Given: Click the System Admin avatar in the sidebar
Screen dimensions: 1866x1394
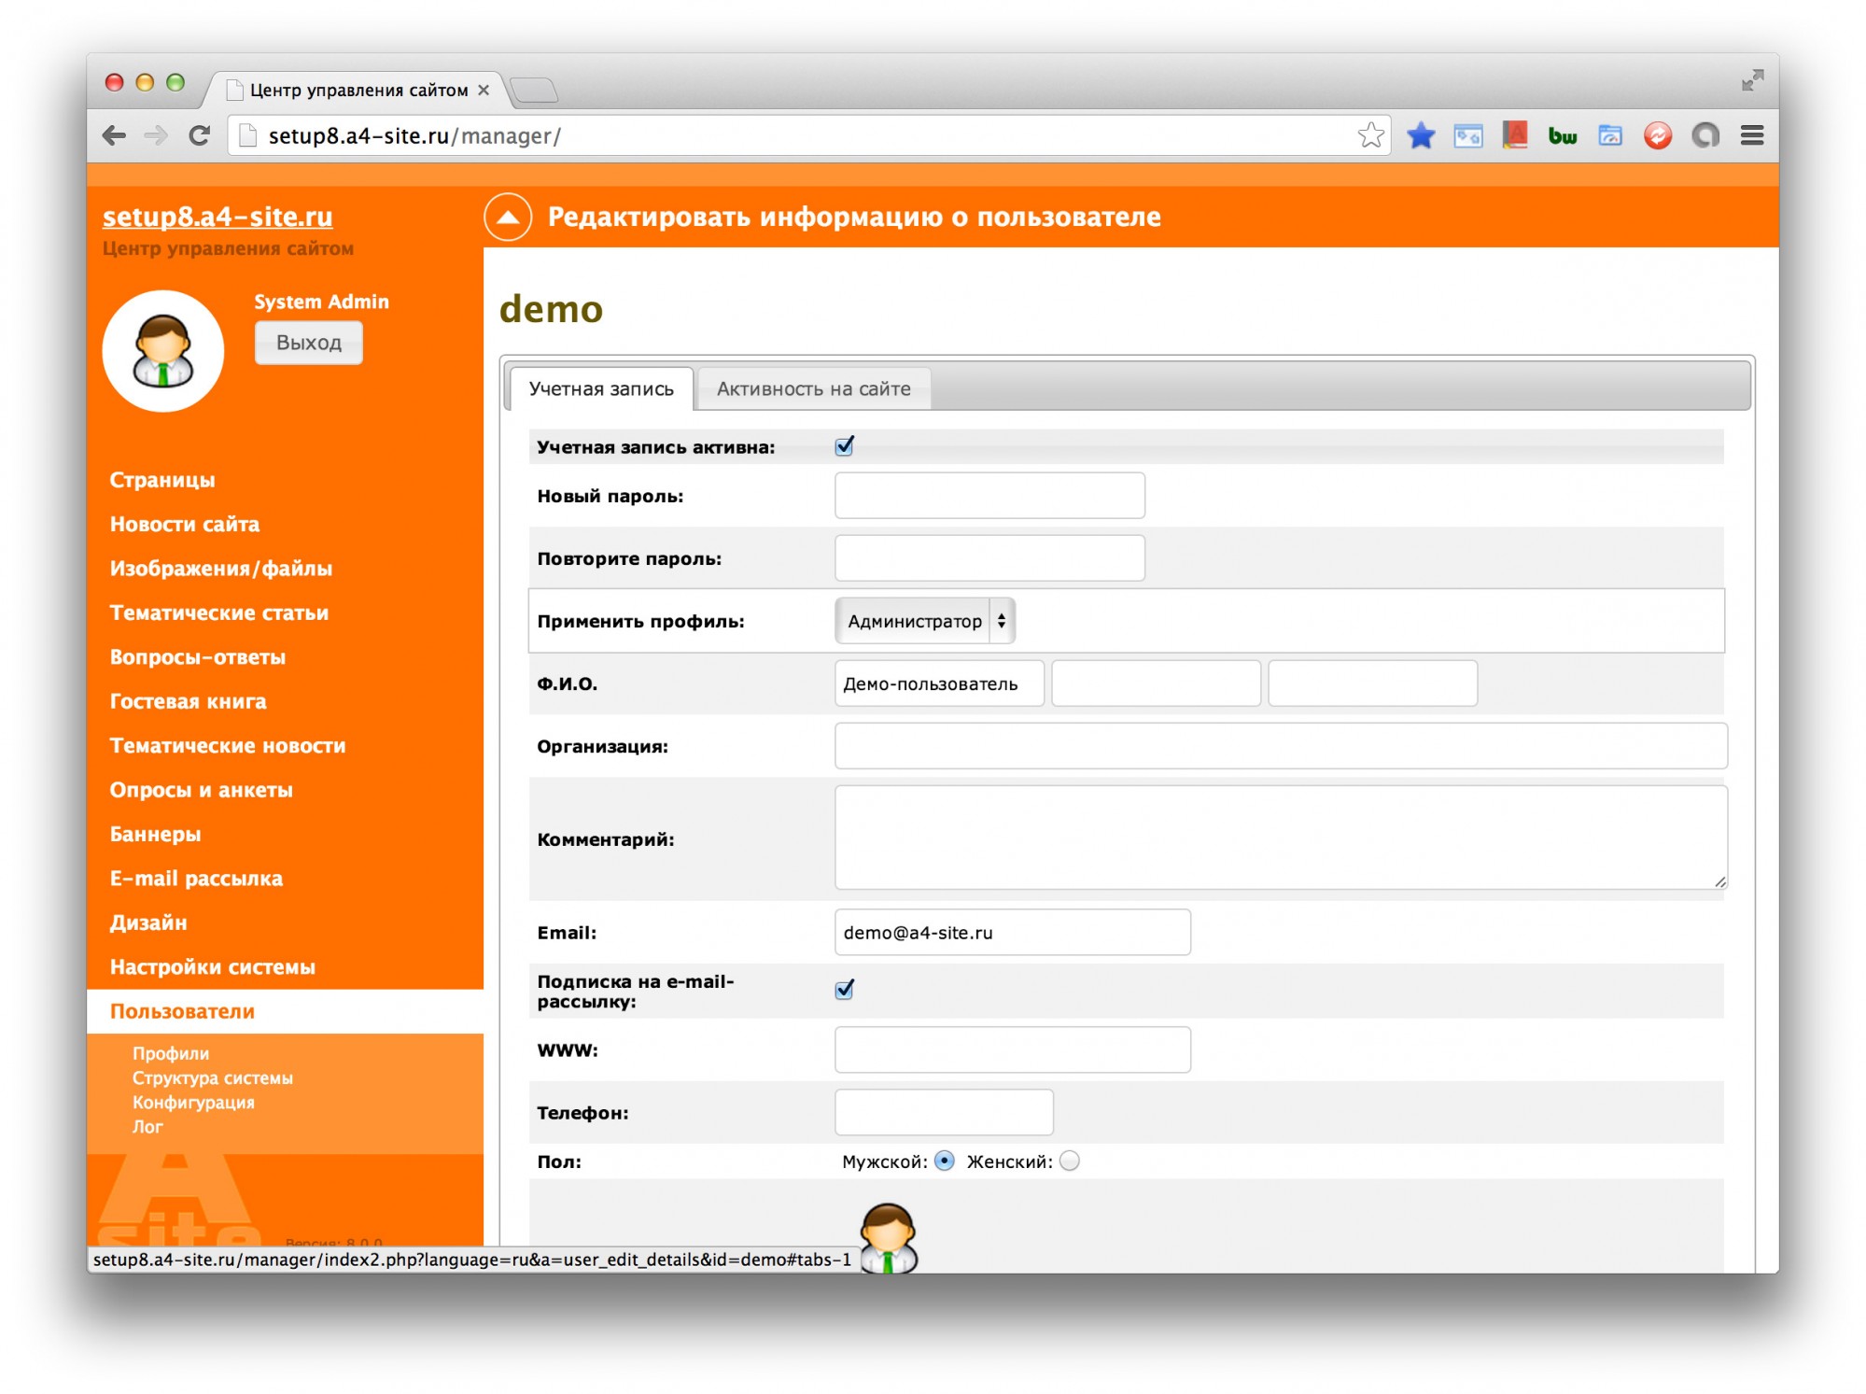Looking at the screenshot, I should (163, 351).
